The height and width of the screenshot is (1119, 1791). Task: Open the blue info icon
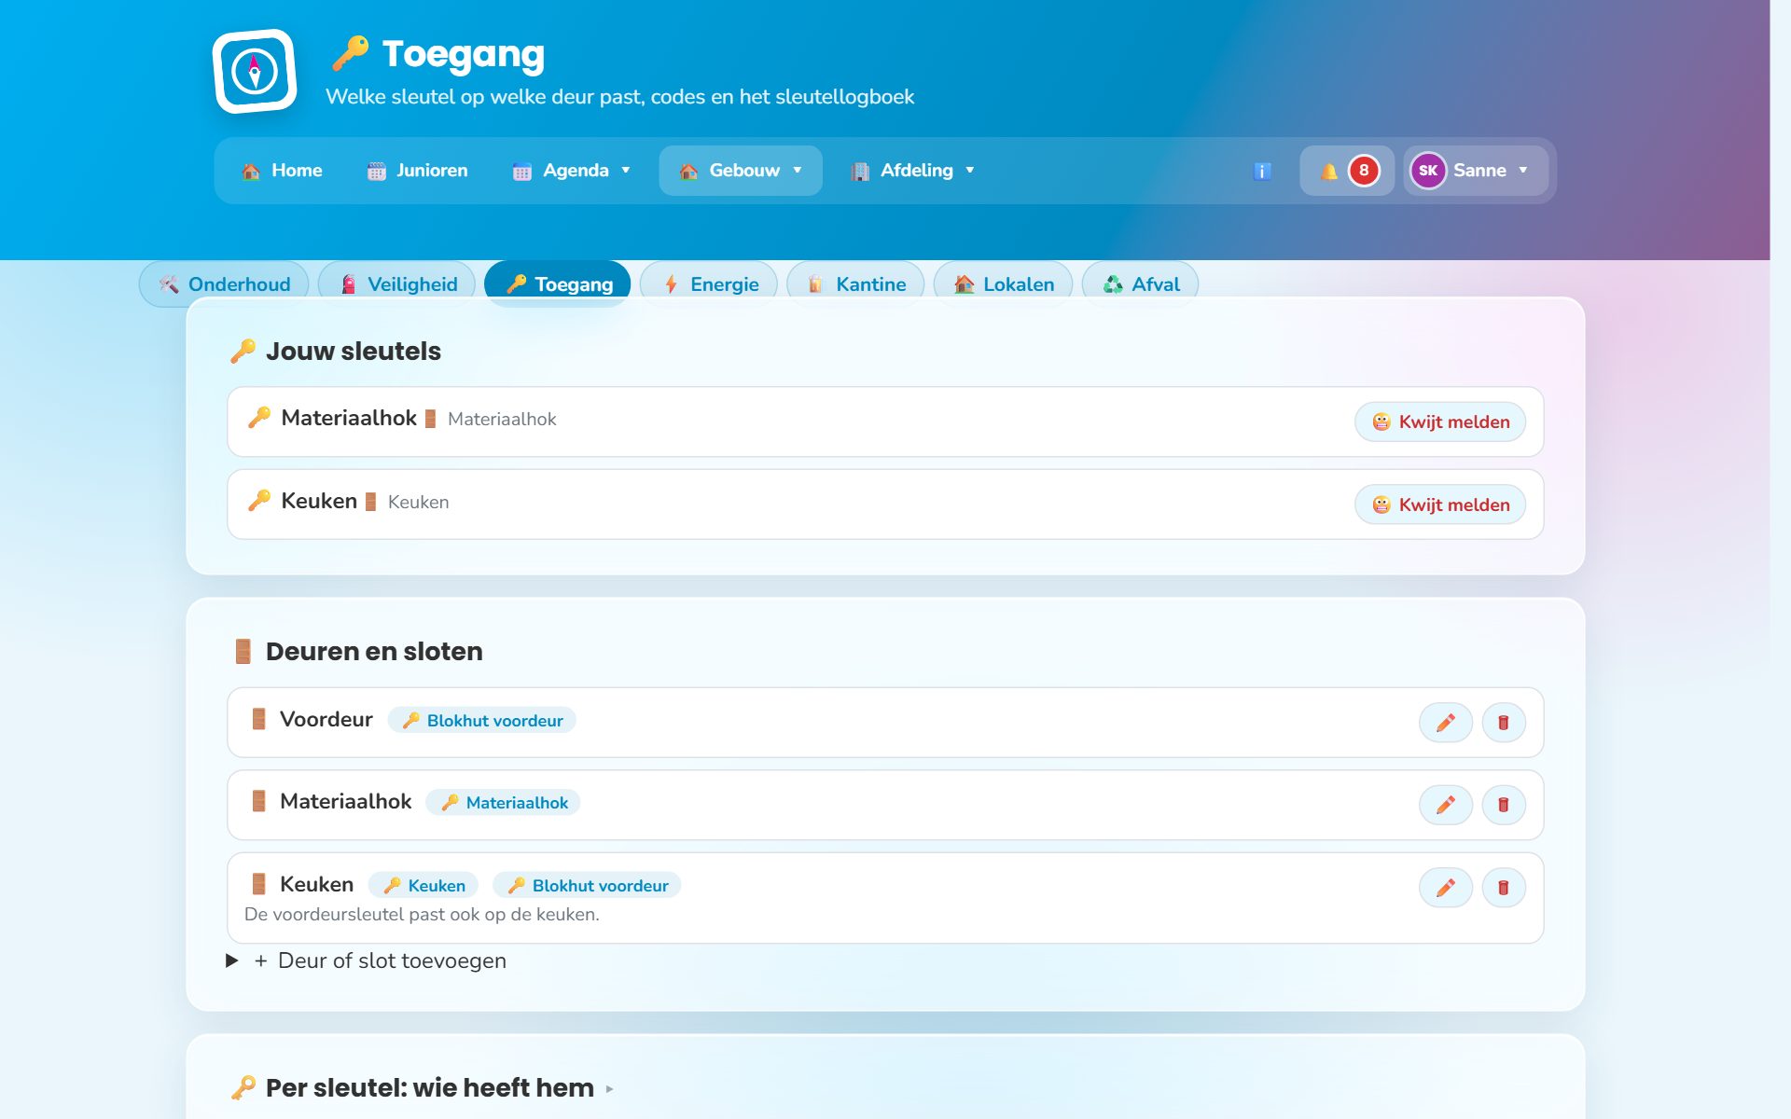coord(1262,171)
